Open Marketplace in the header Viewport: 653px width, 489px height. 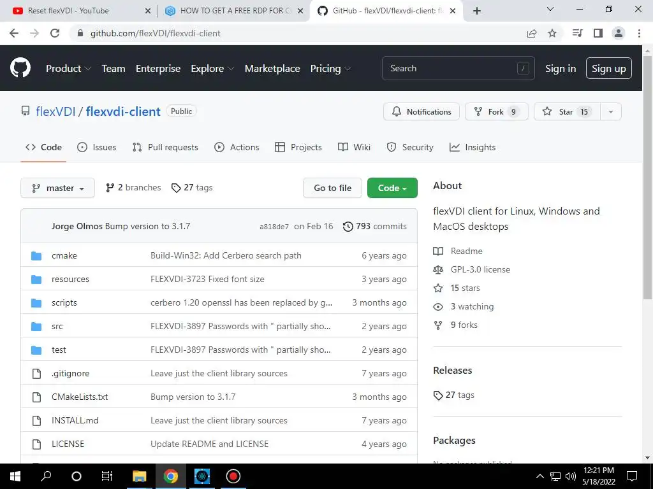272,69
